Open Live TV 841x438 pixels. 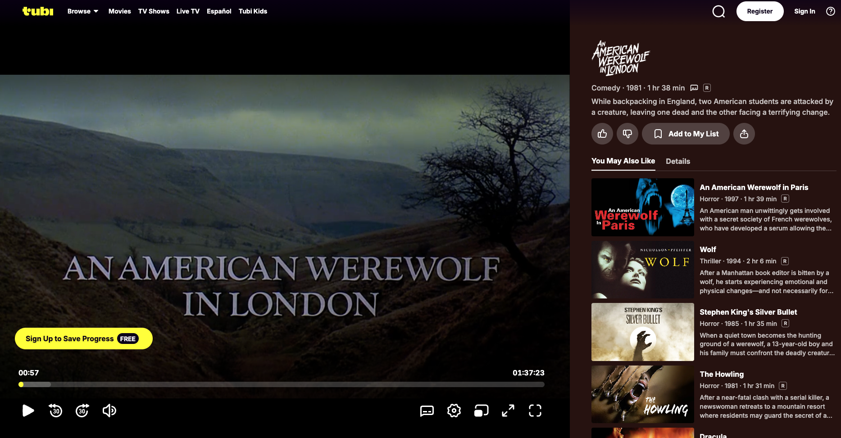click(x=188, y=11)
